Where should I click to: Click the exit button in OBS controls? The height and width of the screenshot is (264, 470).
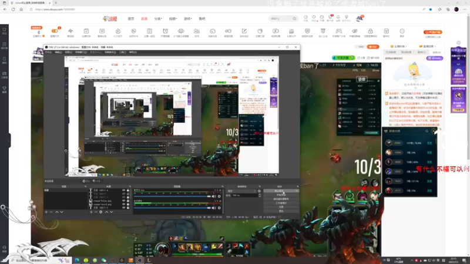click(281, 211)
